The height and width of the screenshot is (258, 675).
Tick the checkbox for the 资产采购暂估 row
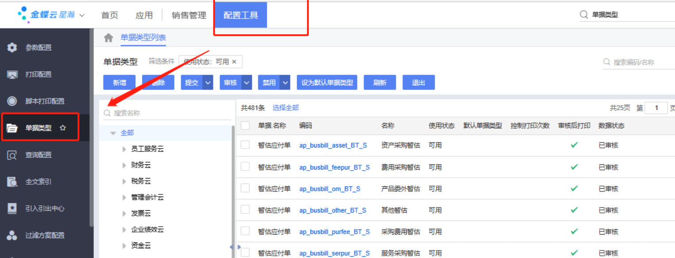pos(245,145)
